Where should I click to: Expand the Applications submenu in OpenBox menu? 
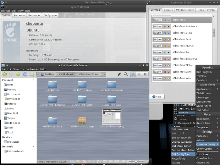[x=207, y=89]
